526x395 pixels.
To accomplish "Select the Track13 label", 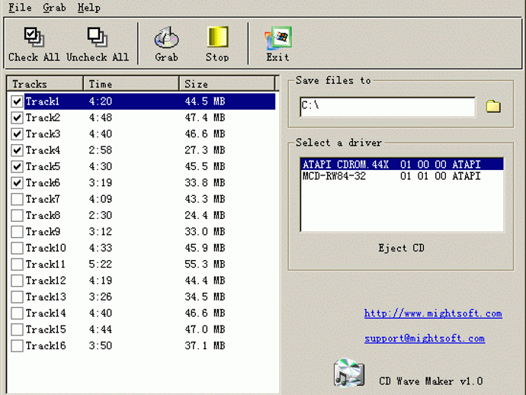I will pyautogui.click(x=46, y=297).
